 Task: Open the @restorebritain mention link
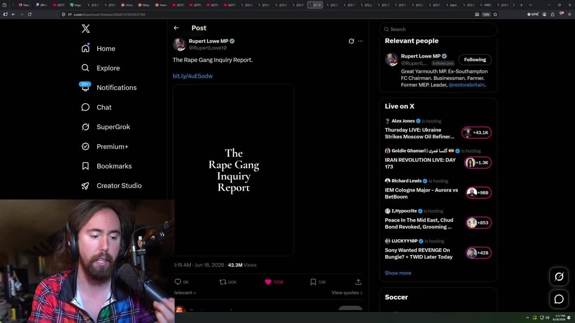[x=467, y=85]
